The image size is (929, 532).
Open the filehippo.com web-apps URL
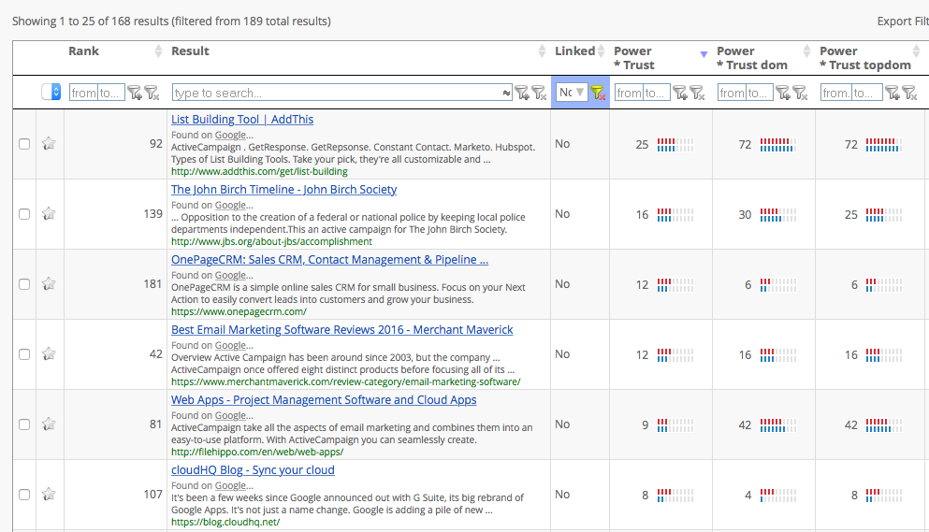pyautogui.click(x=257, y=452)
